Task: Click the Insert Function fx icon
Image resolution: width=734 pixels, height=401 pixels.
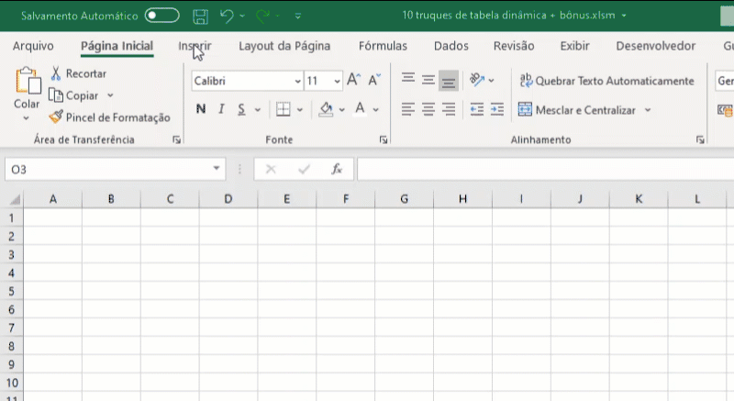Action: pos(337,170)
